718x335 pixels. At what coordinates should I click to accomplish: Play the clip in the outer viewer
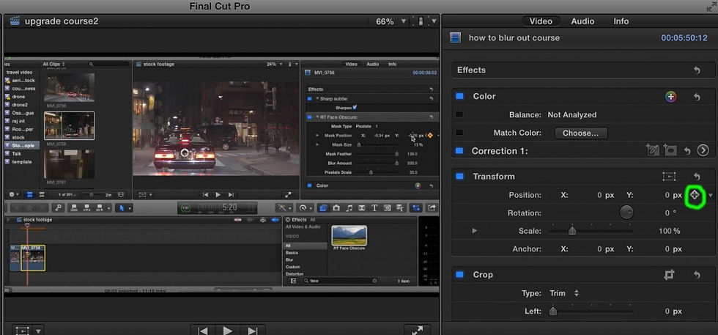(228, 331)
